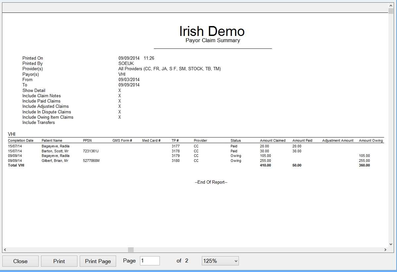Screen dimensions: 397x272
Task: Click the 'Printed On' label
Action: click(x=33, y=58)
